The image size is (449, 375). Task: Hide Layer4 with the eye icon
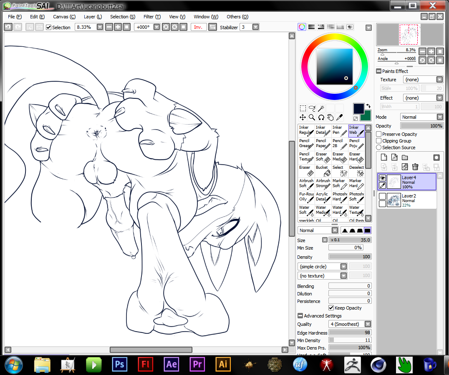(x=382, y=178)
